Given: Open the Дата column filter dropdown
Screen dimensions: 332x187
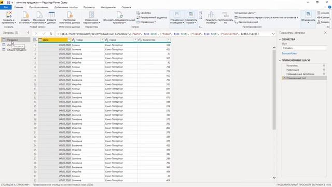Looking at the screenshot, I should (69, 40).
